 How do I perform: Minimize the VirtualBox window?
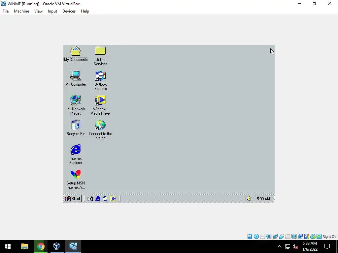(300, 3)
